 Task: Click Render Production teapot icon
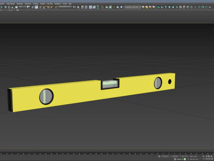pos(118,7)
